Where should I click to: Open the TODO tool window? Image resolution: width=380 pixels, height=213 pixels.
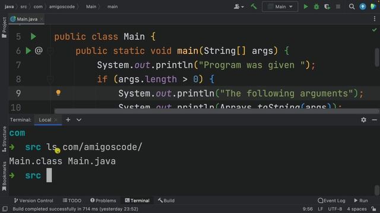[x=72, y=201]
